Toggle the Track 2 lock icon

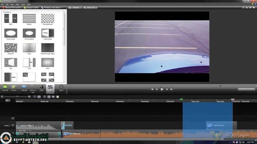[x=13, y=126]
